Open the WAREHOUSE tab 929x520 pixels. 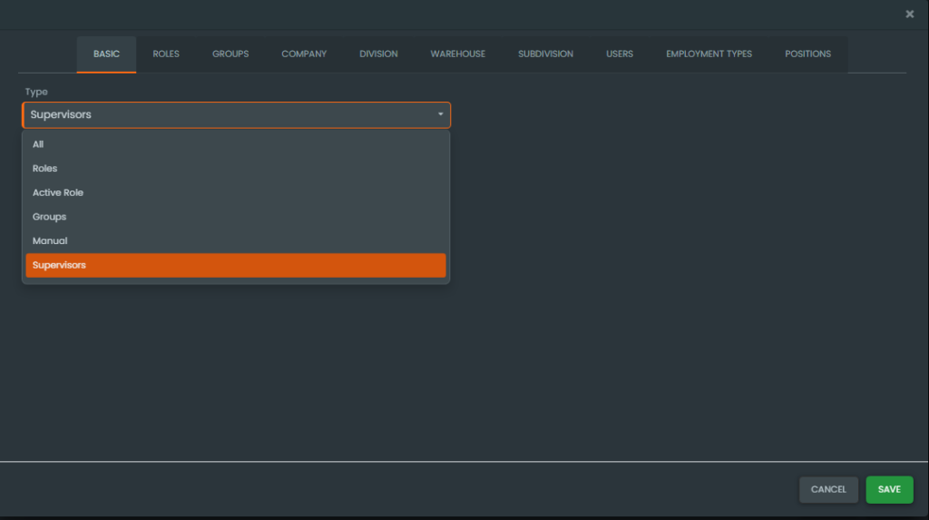point(457,54)
